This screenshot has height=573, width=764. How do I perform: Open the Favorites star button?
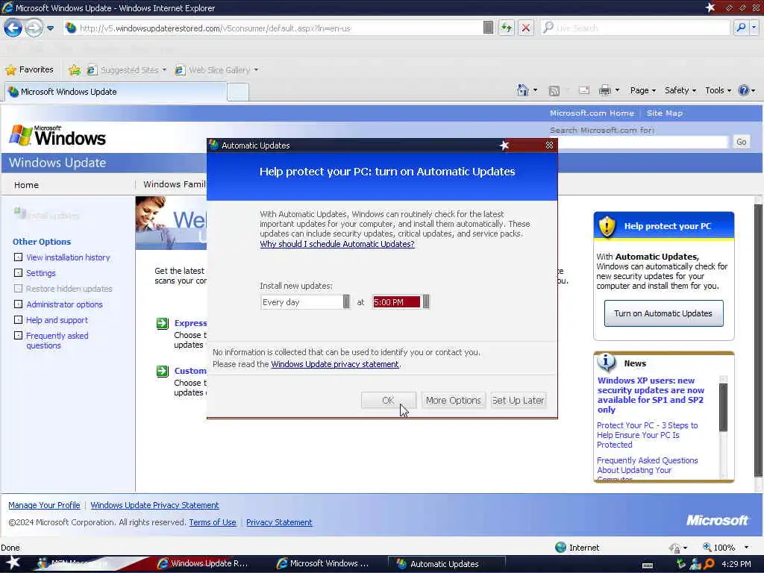point(29,69)
